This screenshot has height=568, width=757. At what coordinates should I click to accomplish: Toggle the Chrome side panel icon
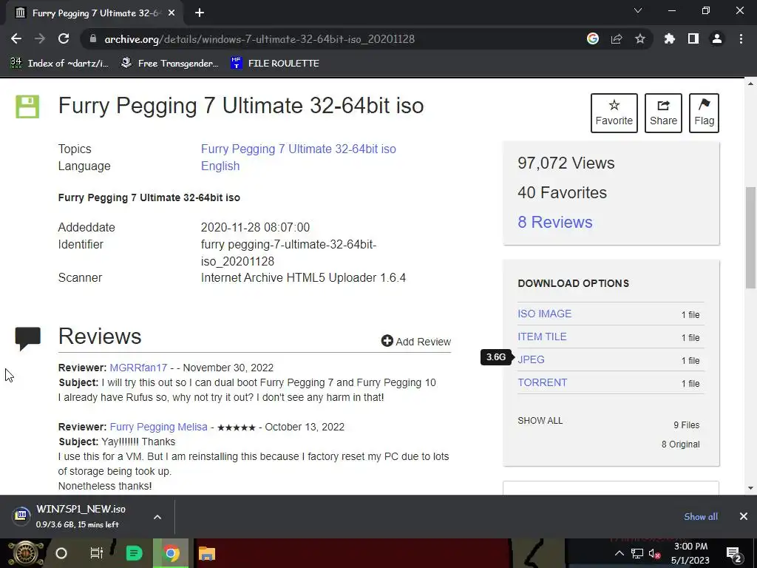pyautogui.click(x=693, y=38)
